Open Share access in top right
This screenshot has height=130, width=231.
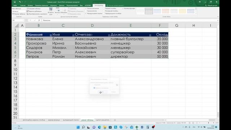click(x=211, y=5)
